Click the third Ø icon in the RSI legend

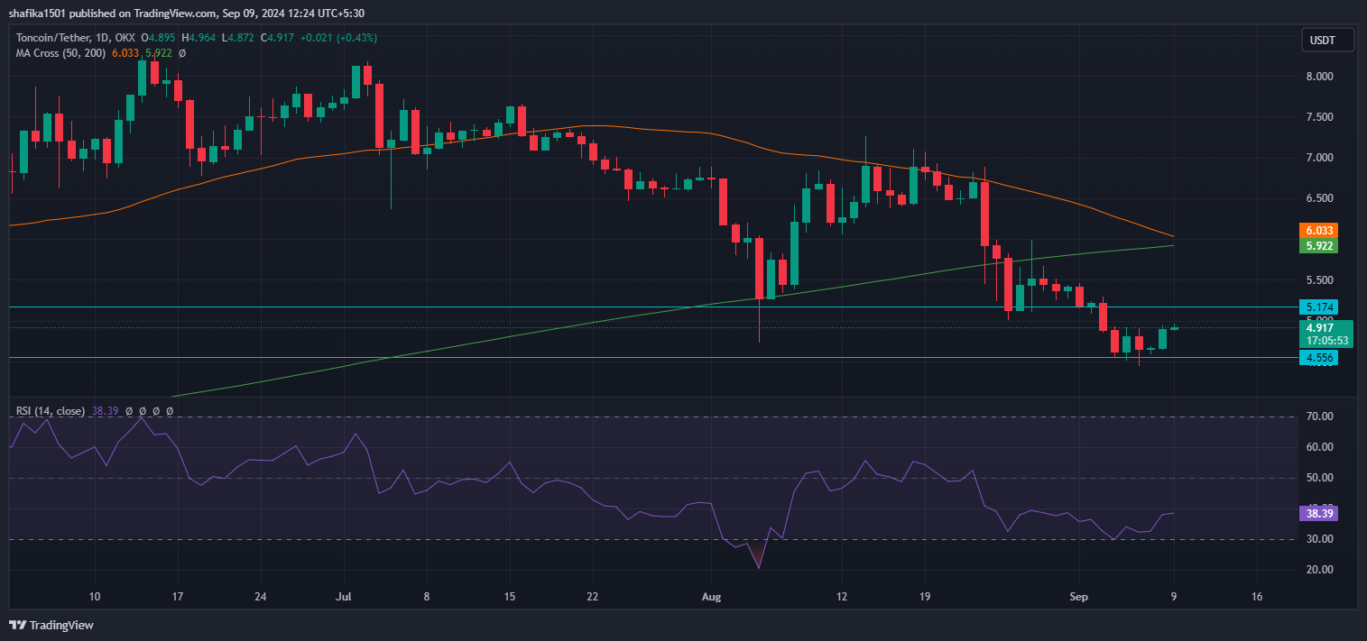(x=156, y=411)
